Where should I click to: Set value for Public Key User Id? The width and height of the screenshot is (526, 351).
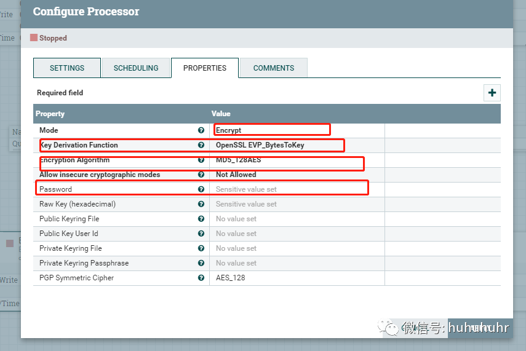297,234
